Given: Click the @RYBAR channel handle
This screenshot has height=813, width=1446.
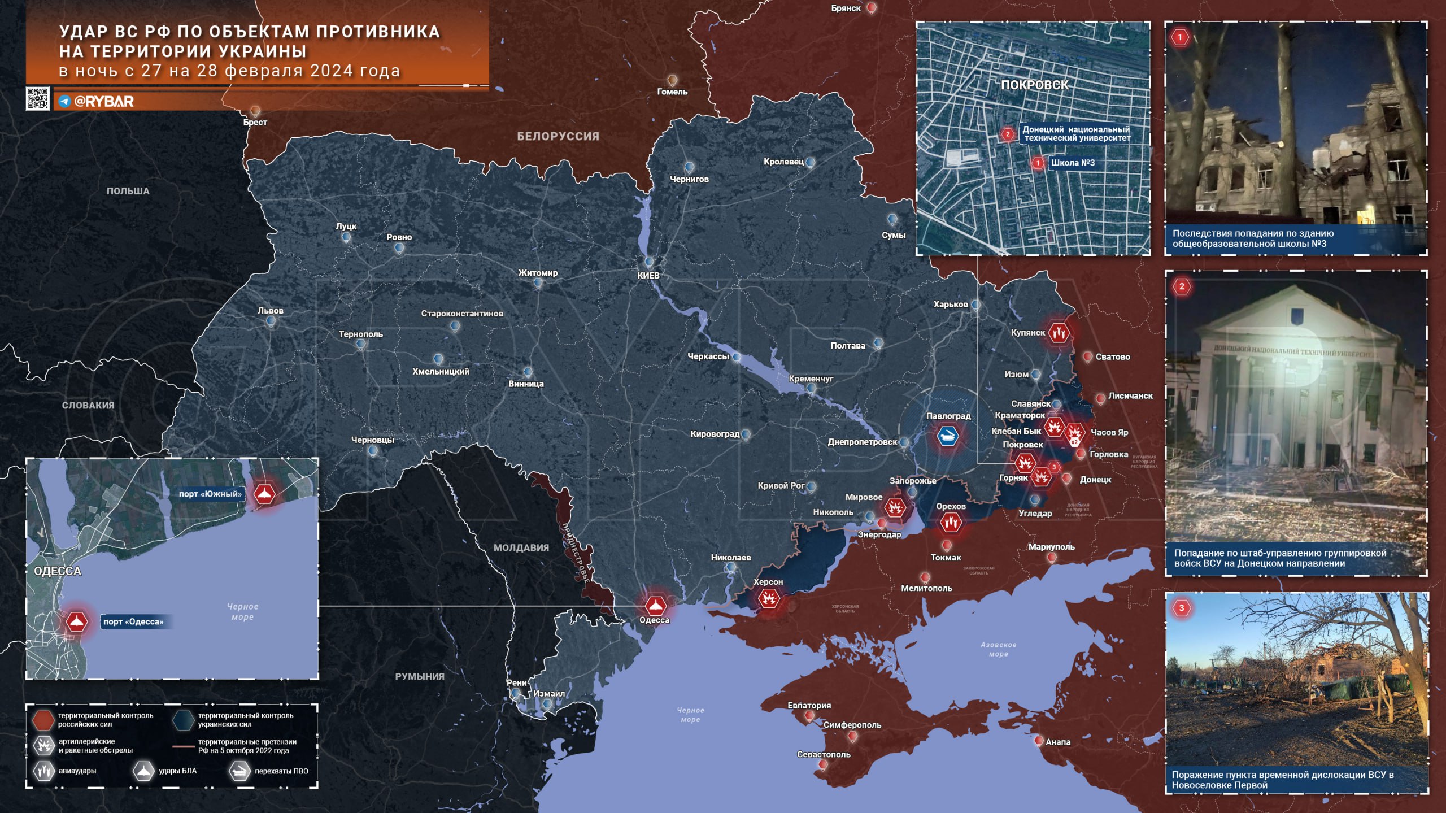Looking at the screenshot, I should [x=104, y=102].
